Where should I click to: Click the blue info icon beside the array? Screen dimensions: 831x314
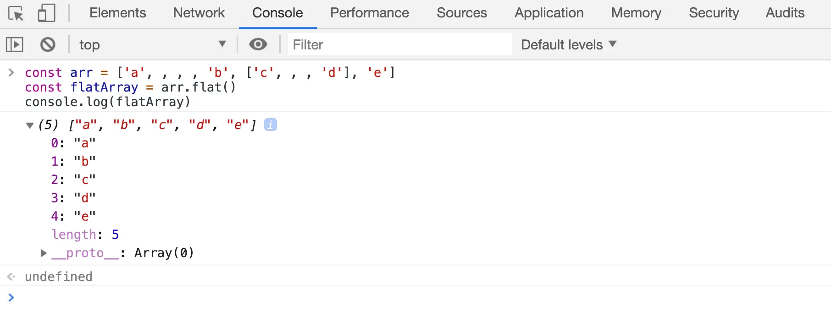[x=271, y=125]
